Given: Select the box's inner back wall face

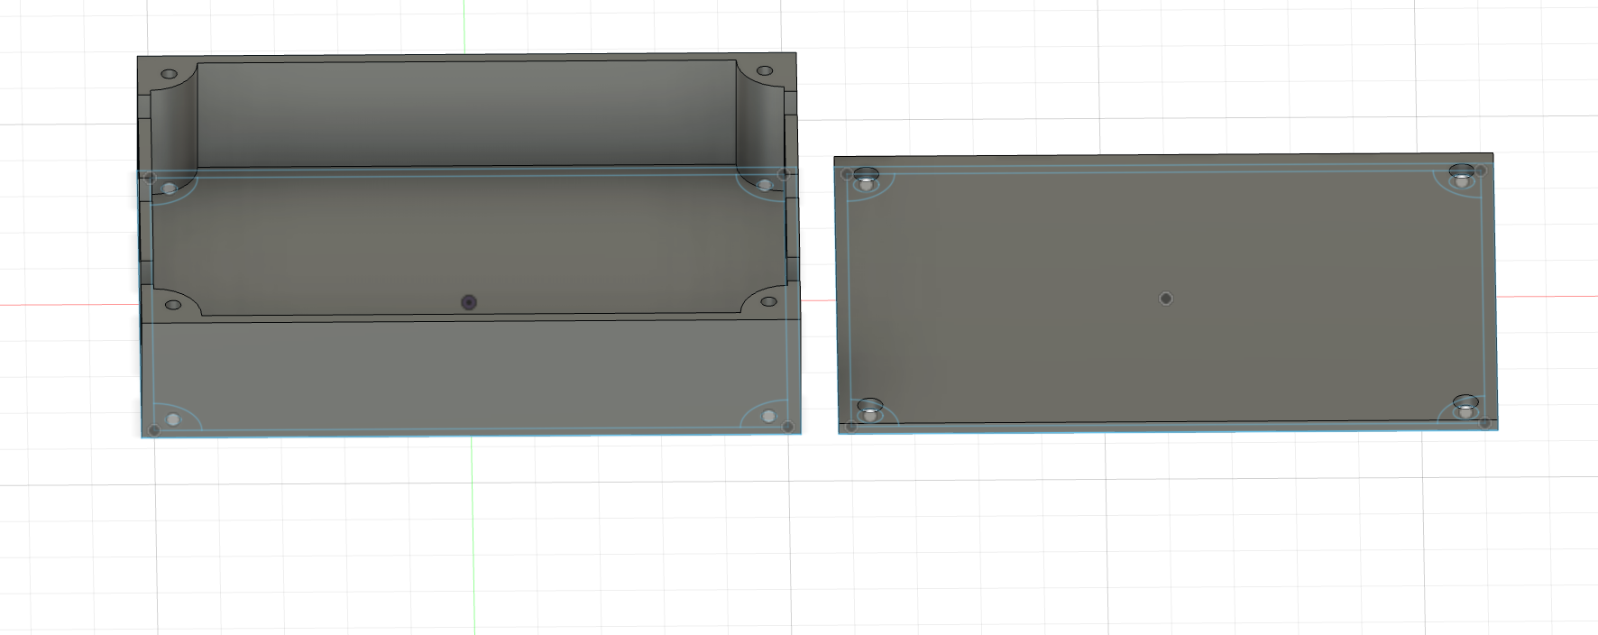Looking at the screenshot, I should [x=466, y=115].
